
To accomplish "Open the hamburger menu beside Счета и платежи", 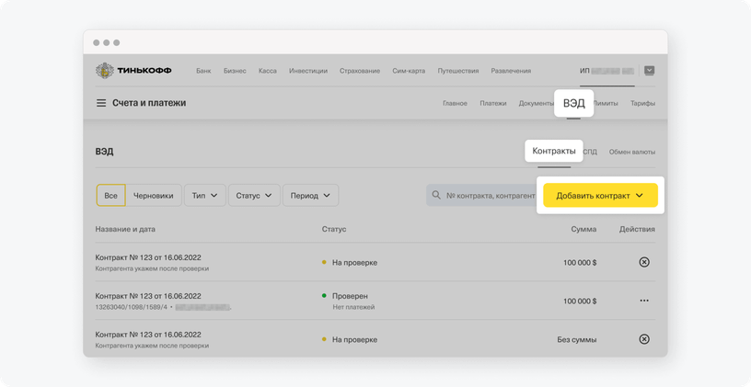I will point(101,103).
